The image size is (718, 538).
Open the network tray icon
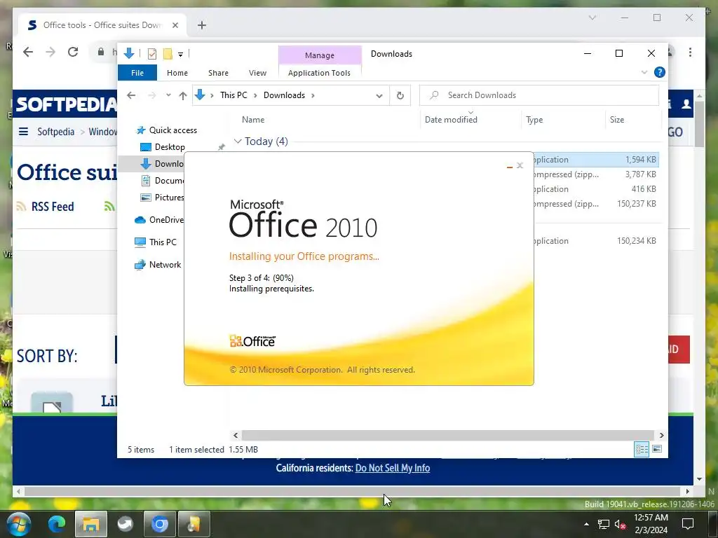[603, 524]
